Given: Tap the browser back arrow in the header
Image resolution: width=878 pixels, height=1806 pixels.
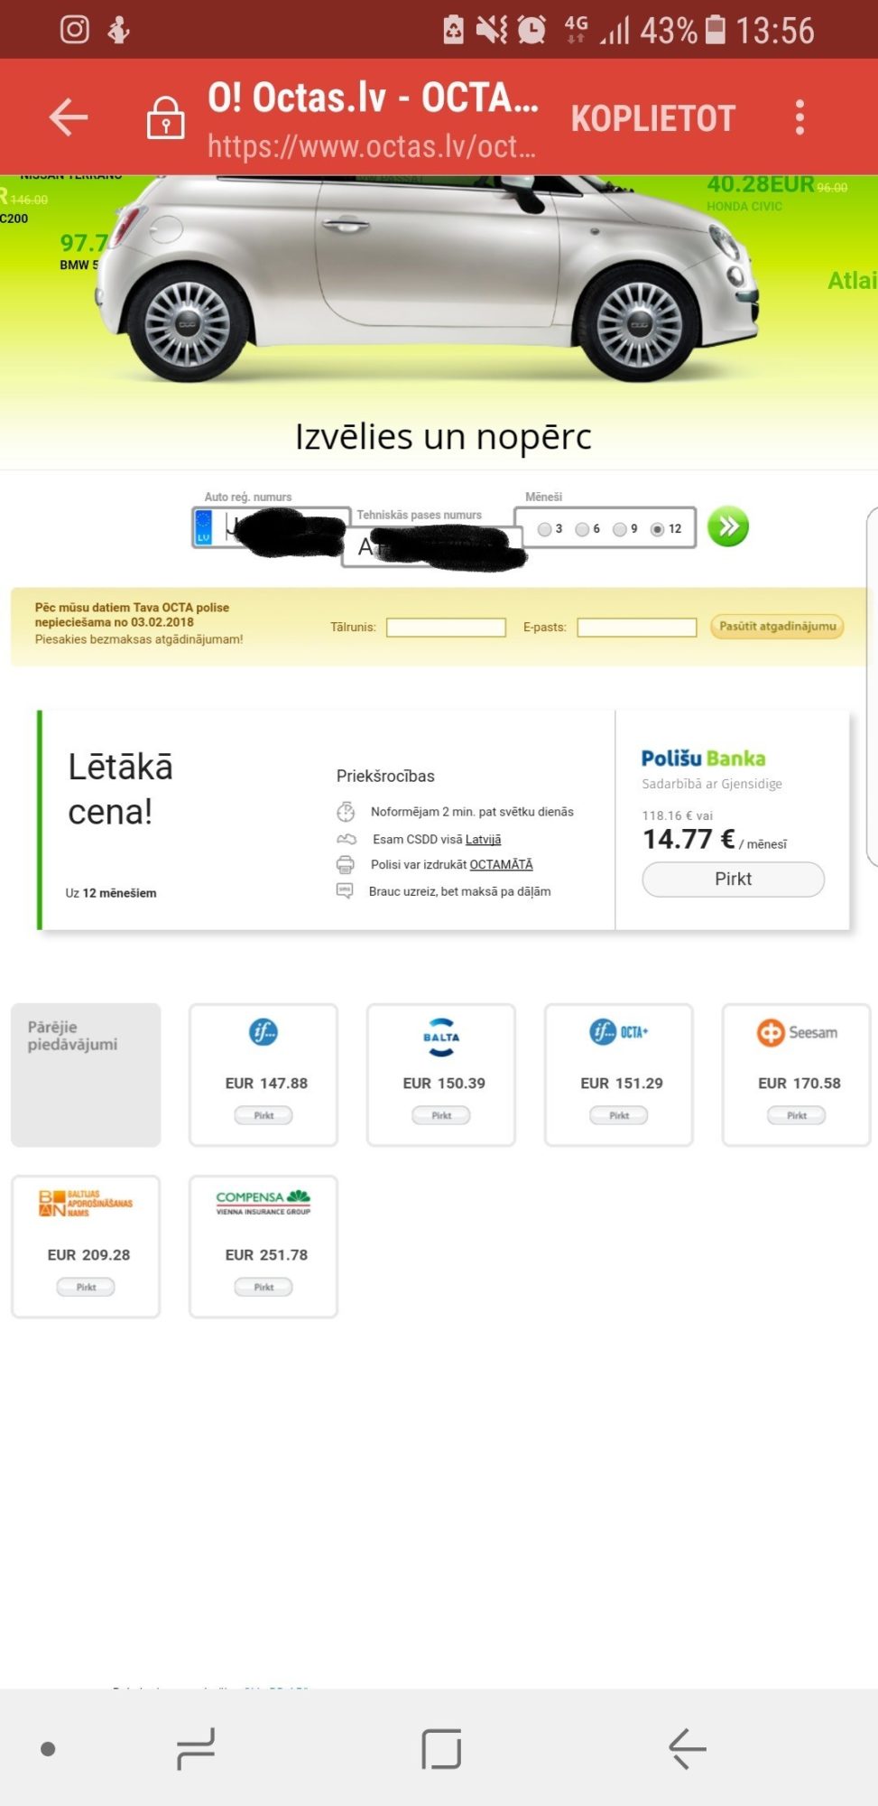Looking at the screenshot, I should pyautogui.click(x=69, y=117).
